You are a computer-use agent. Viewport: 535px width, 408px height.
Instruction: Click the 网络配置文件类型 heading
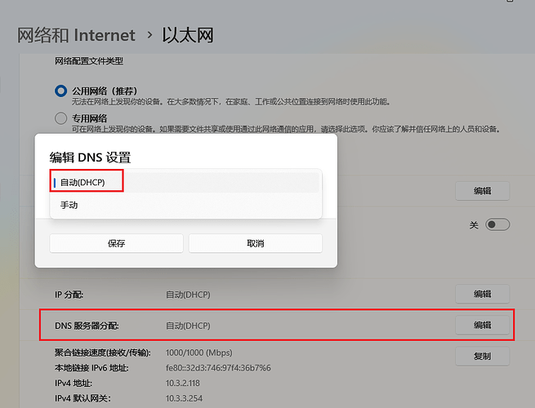tap(89, 60)
